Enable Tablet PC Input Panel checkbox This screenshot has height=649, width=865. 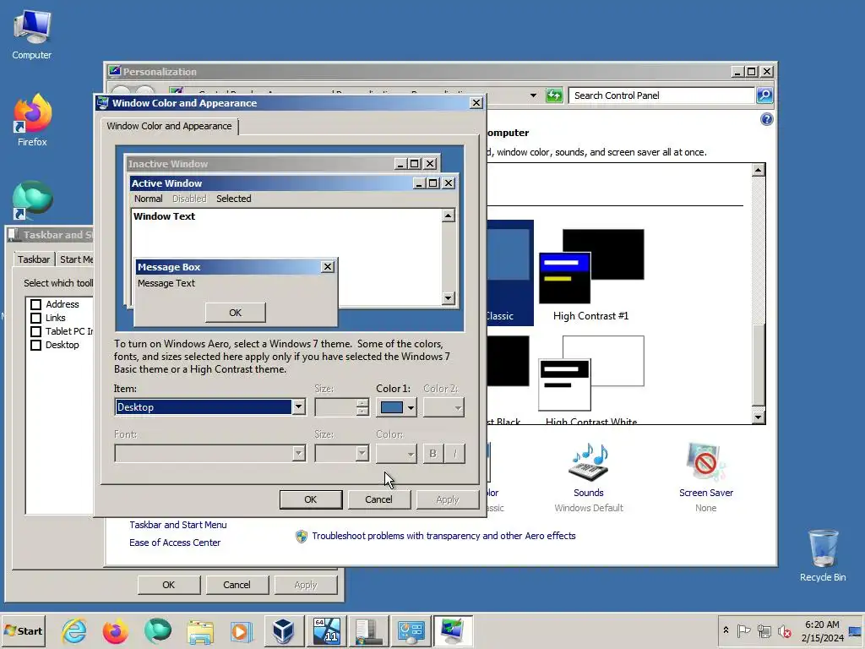35,331
